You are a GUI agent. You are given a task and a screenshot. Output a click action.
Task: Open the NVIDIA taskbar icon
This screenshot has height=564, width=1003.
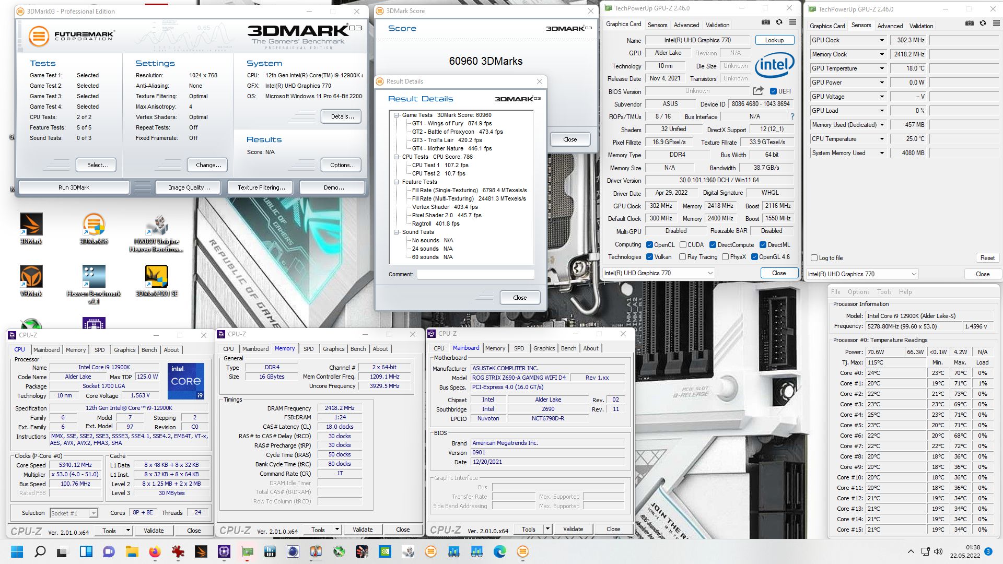(x=384, y=551)
